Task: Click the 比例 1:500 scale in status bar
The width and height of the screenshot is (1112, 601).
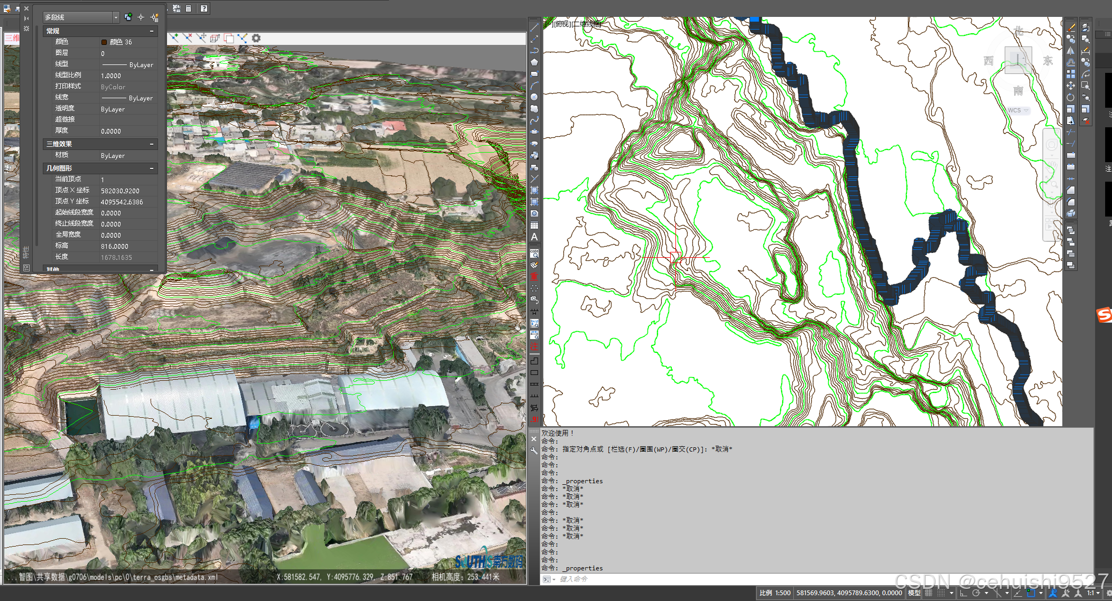Action: pos(775,593)
